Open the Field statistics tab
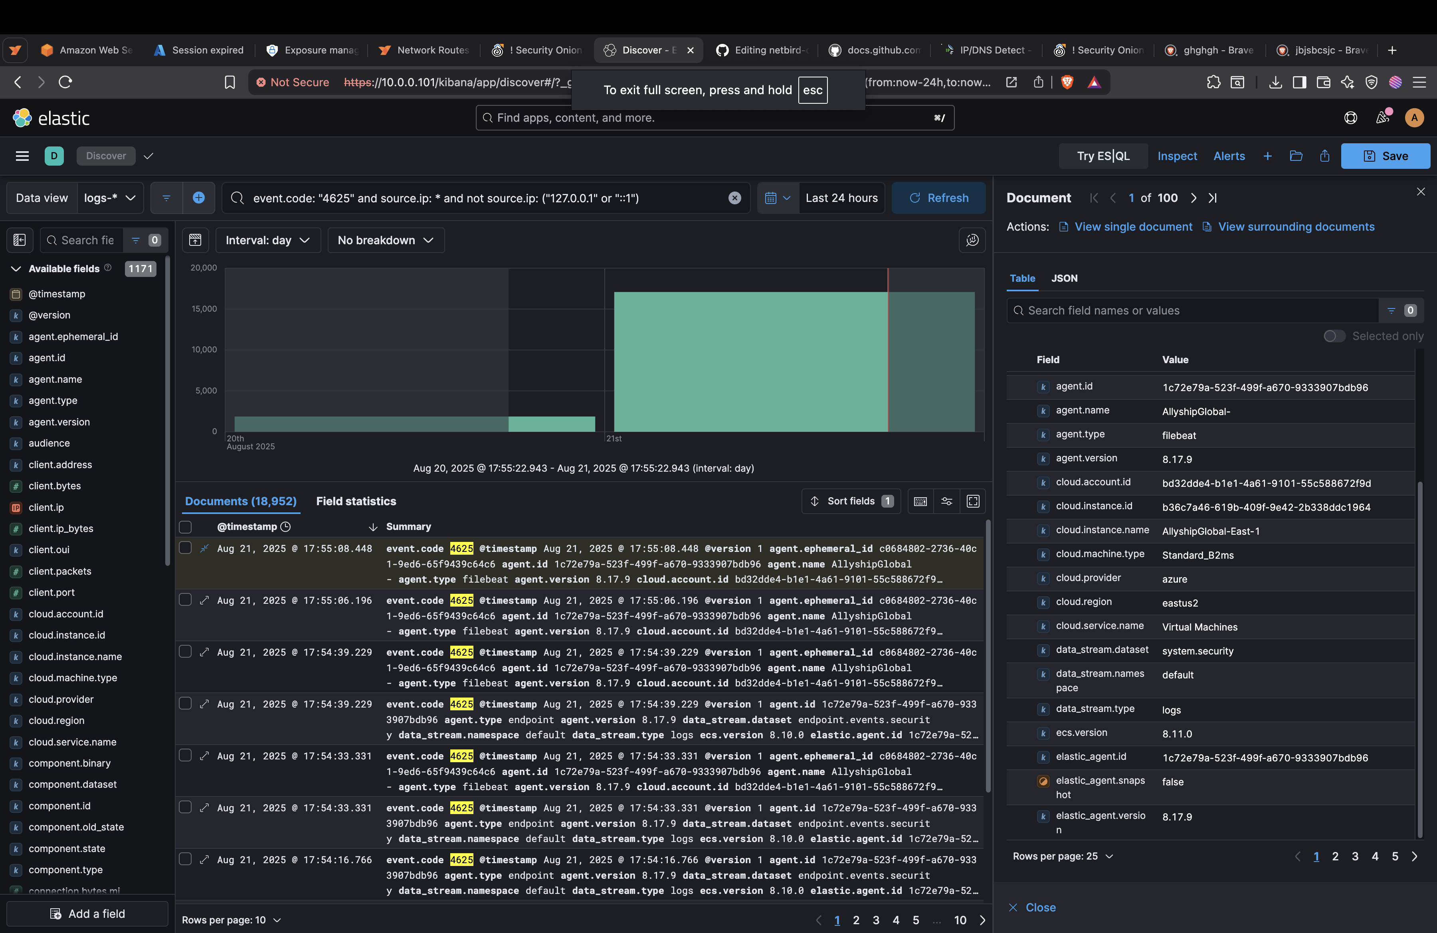Screen dimensions: 1437x933 tap(356, 502)
